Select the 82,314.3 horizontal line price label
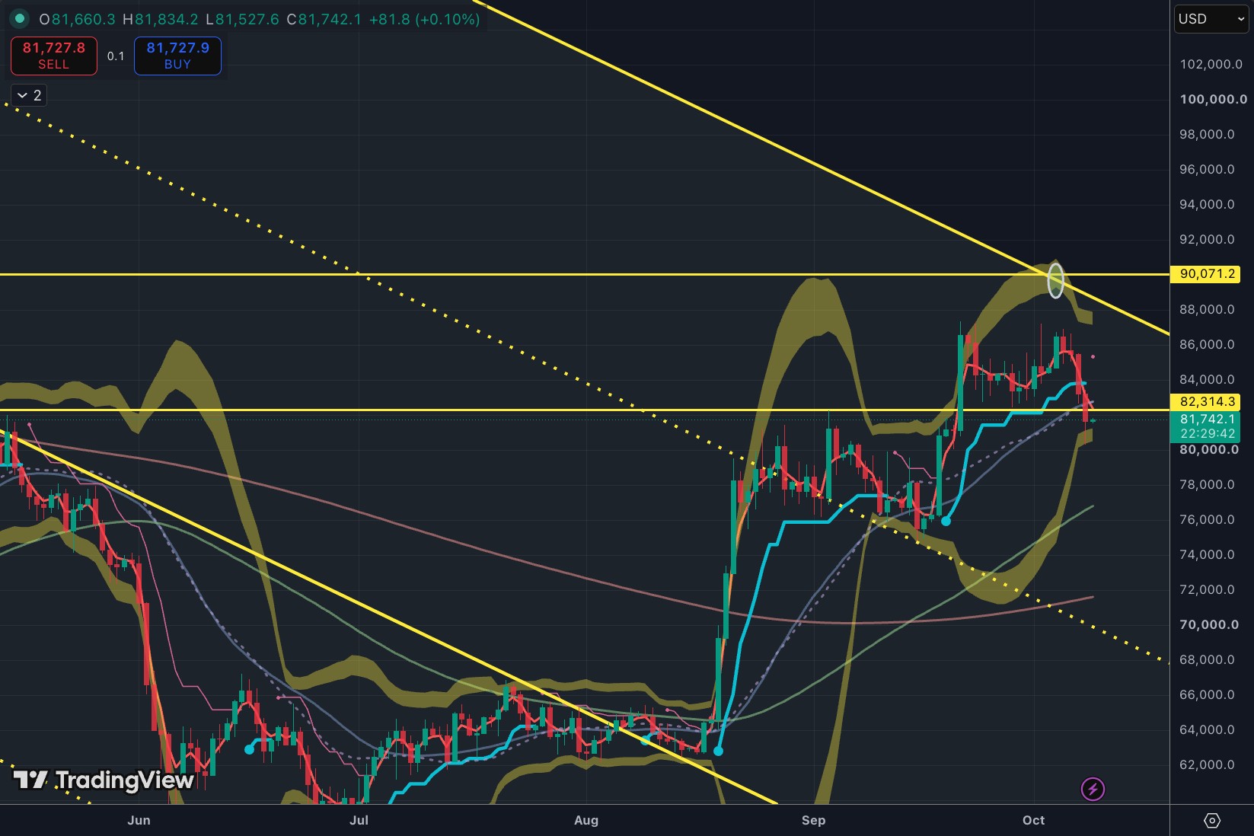Image resolution: width=1254 pixels, height=836 pixels. (1208, 401)
